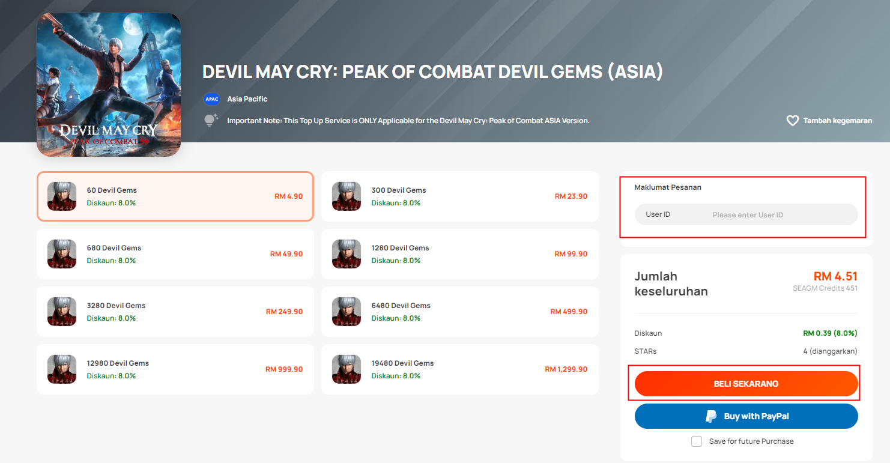Tick the Save for future Purchase checkbox
890x463 pixels.
(x=697, y=441)
